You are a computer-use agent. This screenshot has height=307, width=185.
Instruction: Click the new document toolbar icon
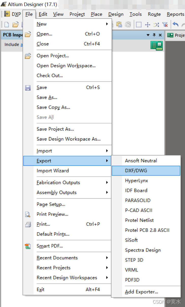7,24
